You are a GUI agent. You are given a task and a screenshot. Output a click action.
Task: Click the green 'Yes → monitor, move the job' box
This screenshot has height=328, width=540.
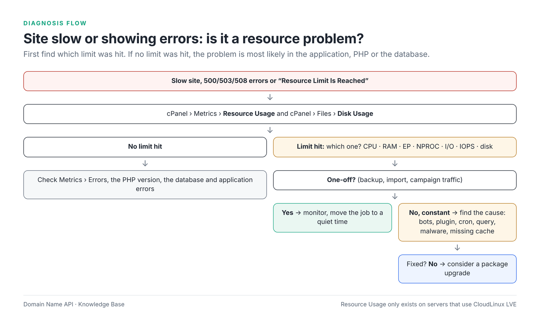coord(332,218)
